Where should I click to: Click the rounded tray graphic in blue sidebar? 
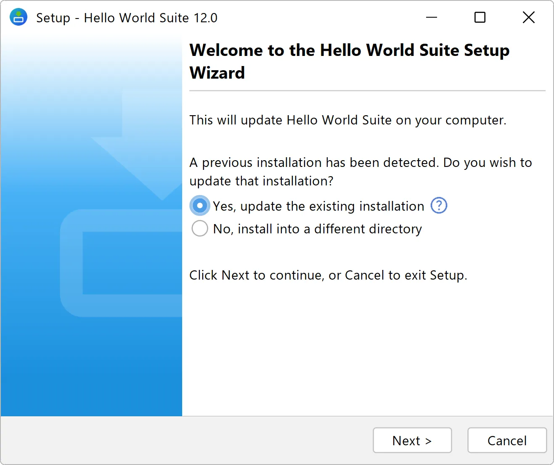[x=122, y=263]
